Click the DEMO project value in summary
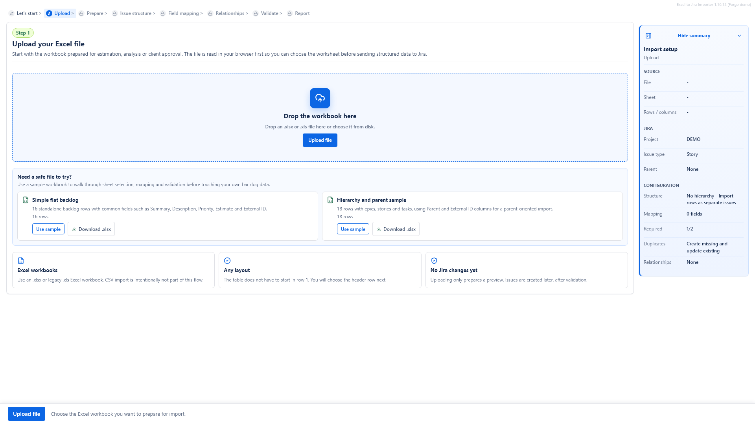The width and height of the screenshot is (755, 424). (693, 139)
